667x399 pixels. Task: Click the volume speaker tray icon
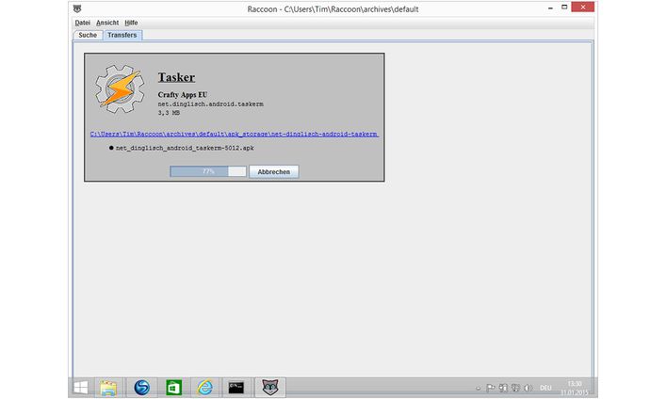pos(528,388)
